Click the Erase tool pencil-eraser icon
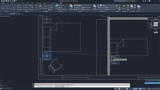The image size is (160, 90). click(x=37, y=5)
